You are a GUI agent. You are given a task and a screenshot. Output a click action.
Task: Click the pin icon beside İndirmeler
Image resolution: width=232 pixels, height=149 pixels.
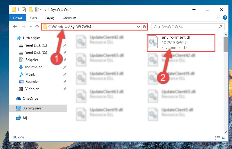65,67
